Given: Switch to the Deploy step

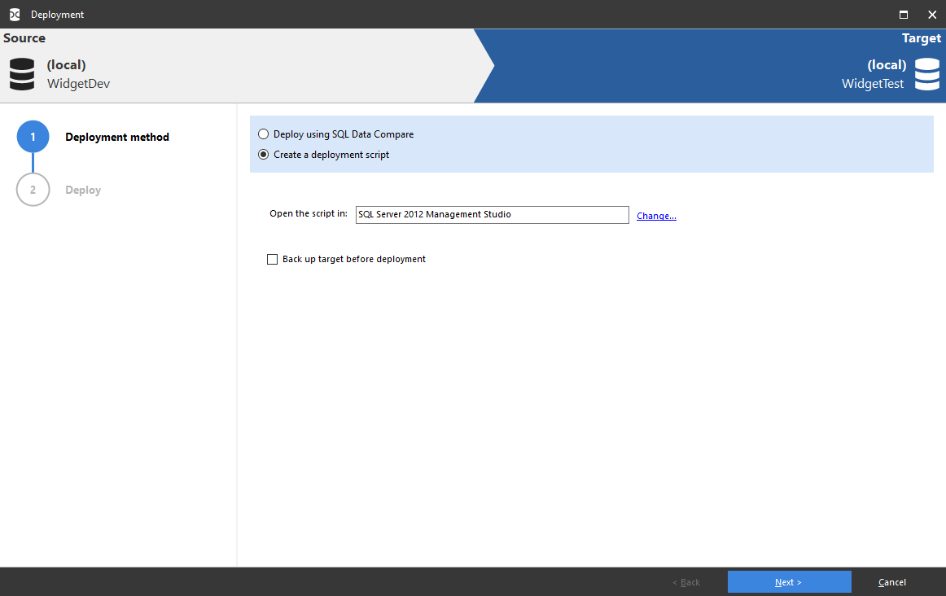Looking at the screenshot, I should pyautogui.click(x=82, y=189).
